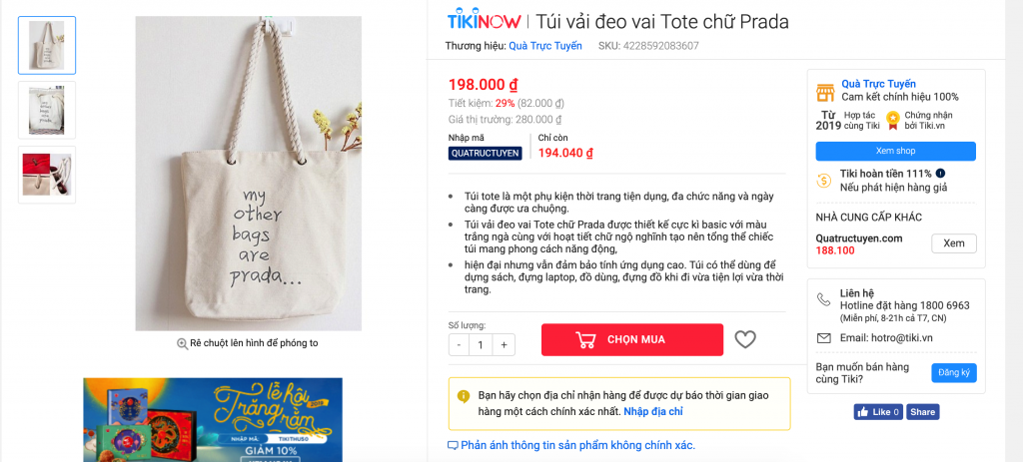Click the store icon beside Quà Trực Tuyến

click(825, 93)
